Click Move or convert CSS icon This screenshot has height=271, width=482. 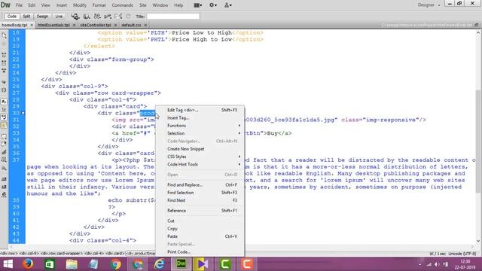tap(4, 168)
